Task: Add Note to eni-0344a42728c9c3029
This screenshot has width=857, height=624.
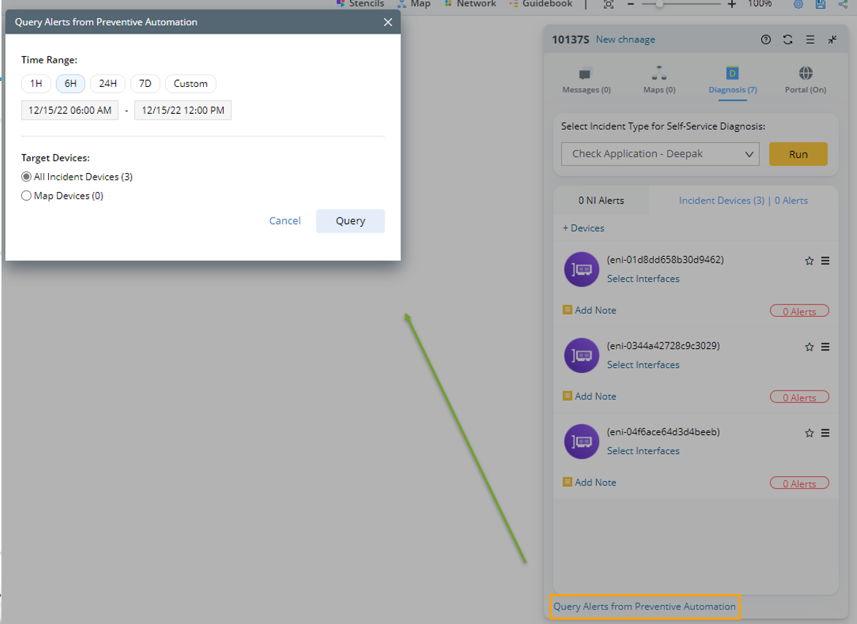Action: (590, 396)
